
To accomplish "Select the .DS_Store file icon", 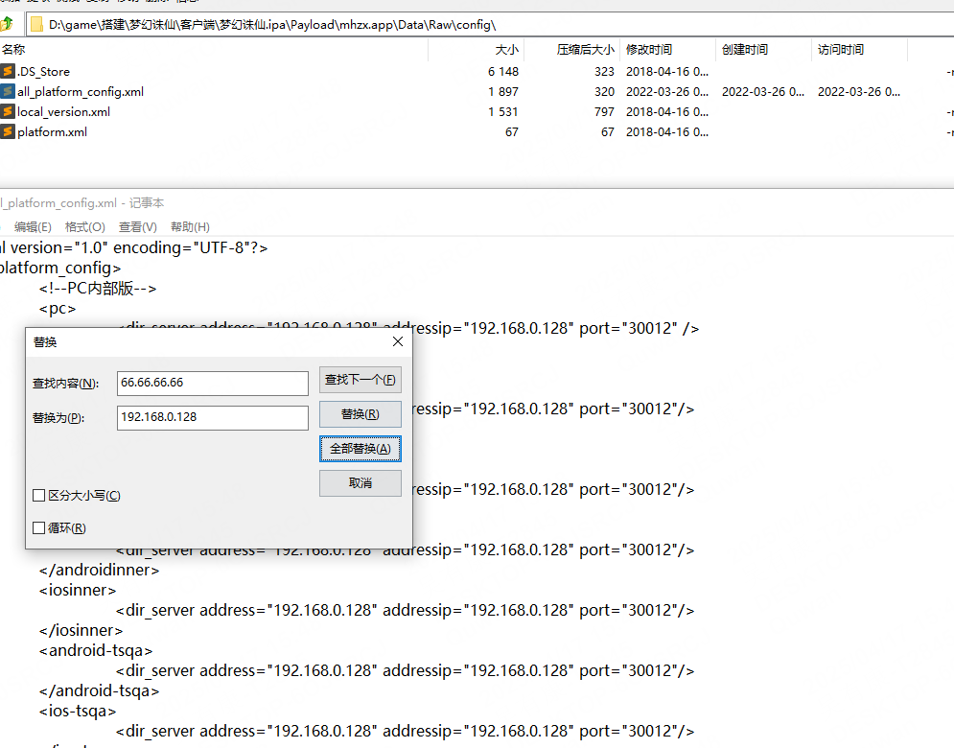I will 8,71.
